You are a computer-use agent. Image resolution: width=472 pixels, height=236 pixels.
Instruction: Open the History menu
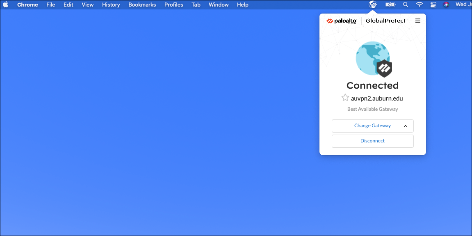[x=111, y=5]
